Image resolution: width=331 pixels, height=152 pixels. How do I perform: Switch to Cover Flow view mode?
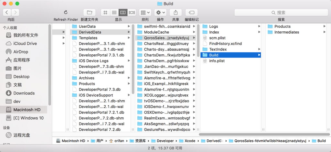[x=132, y=13]
